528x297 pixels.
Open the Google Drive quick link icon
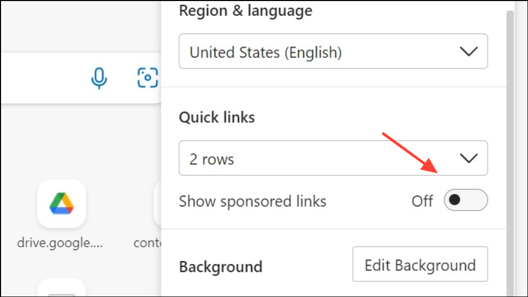62,203
